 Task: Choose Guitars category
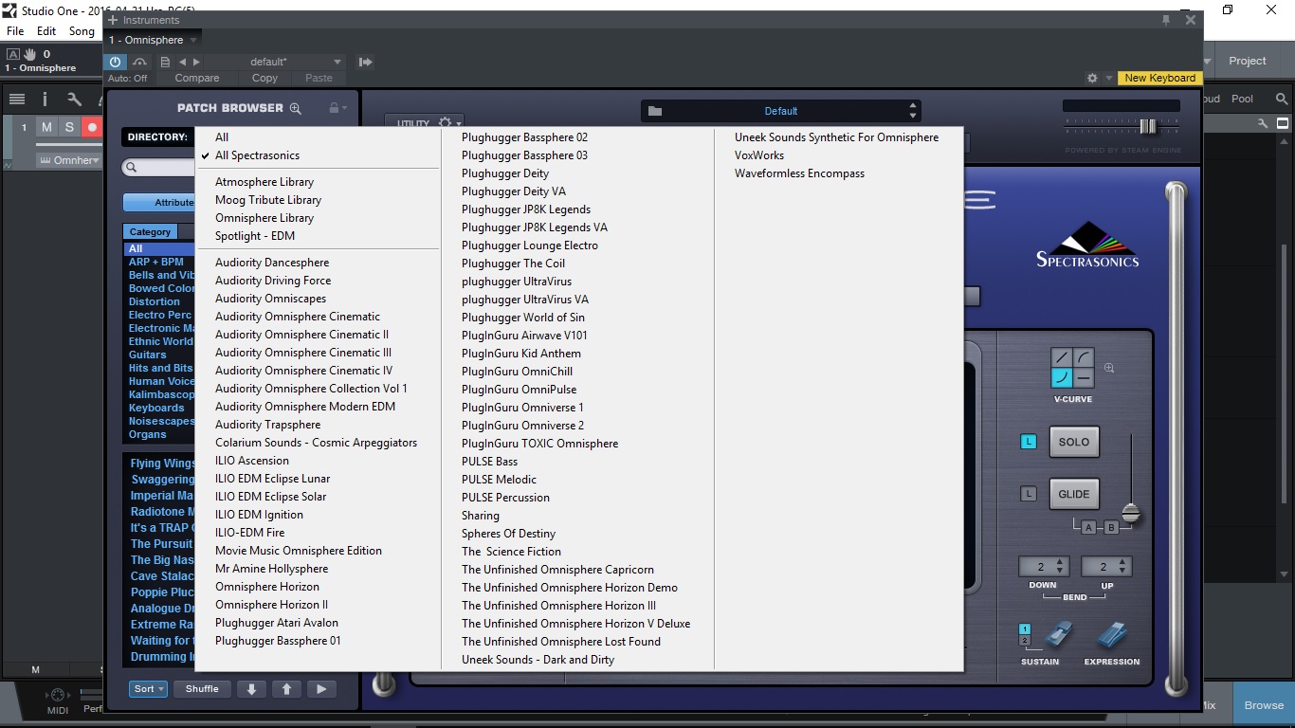(148, 355)
